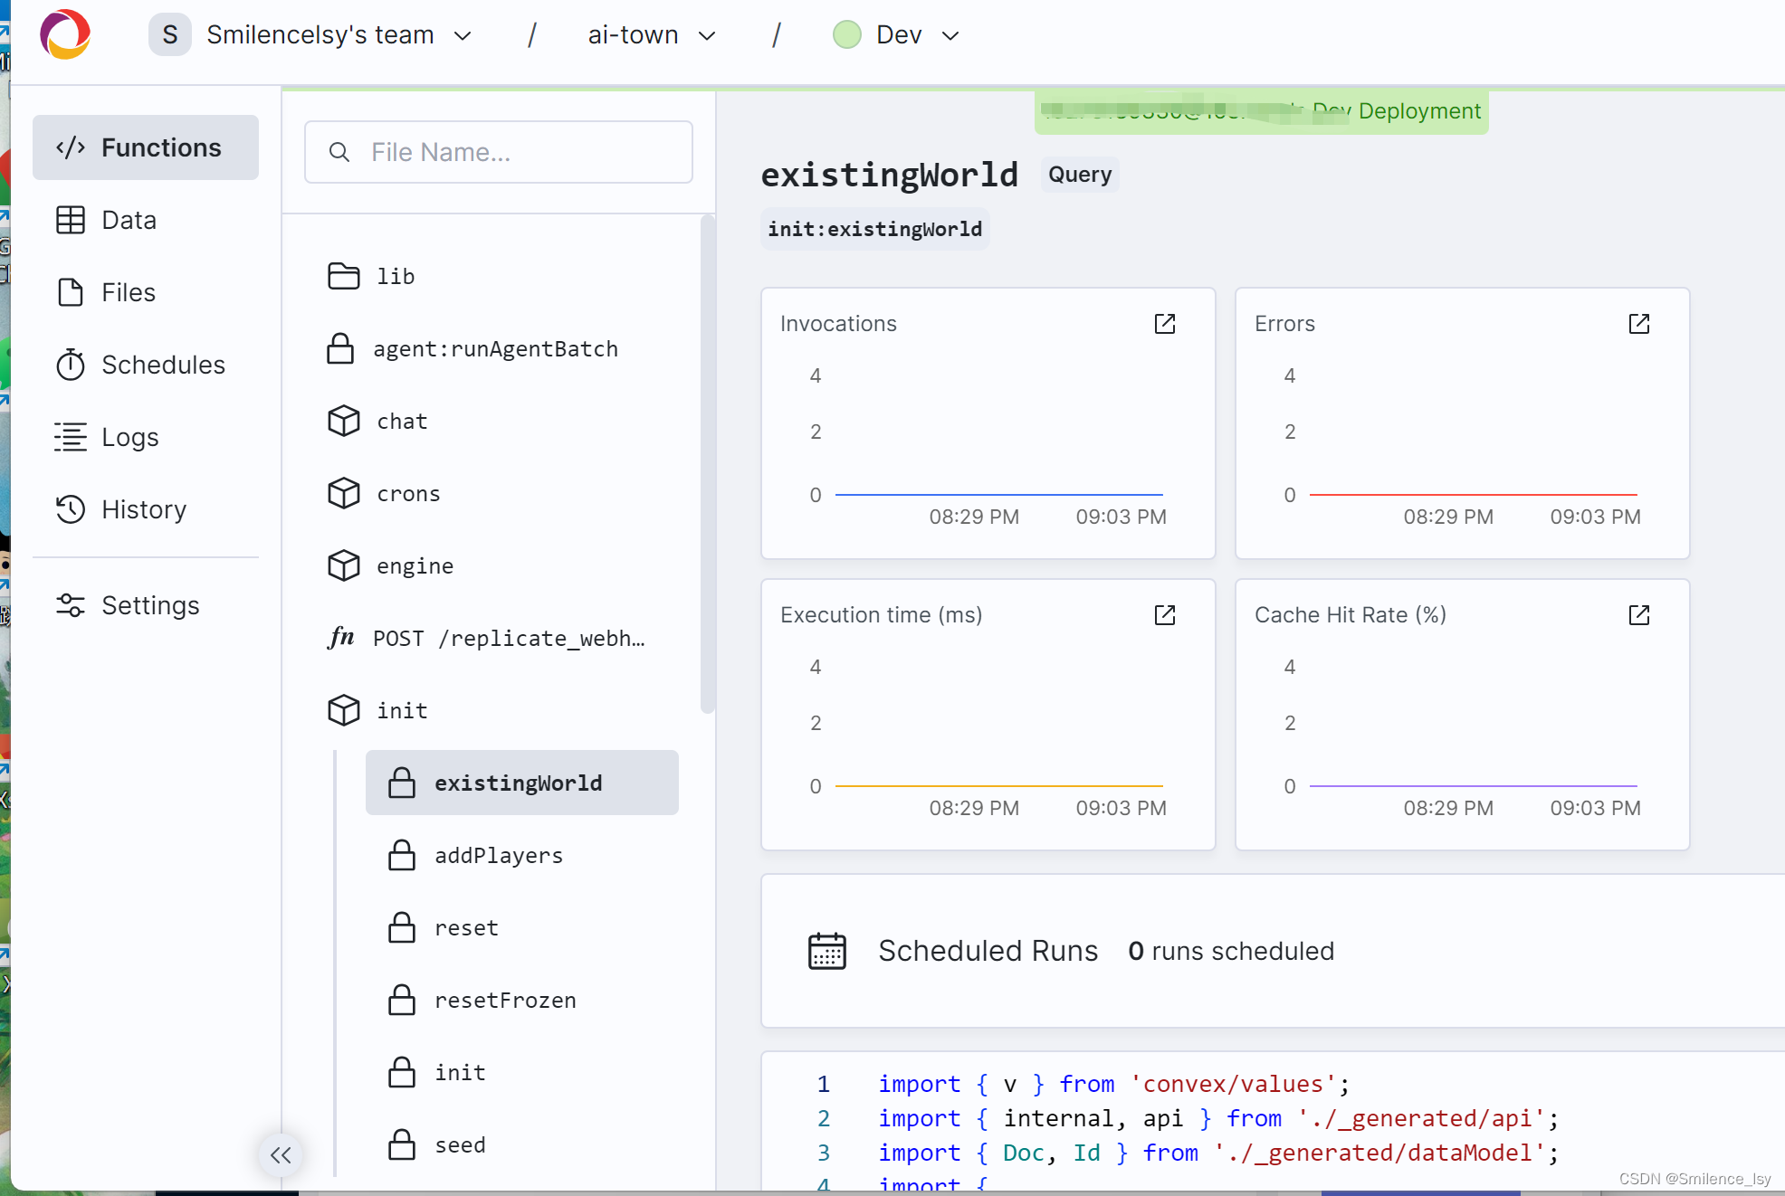Click the Dev Deployment banner
This screenshot has width=1785, height=1196.
(1262, 111)
